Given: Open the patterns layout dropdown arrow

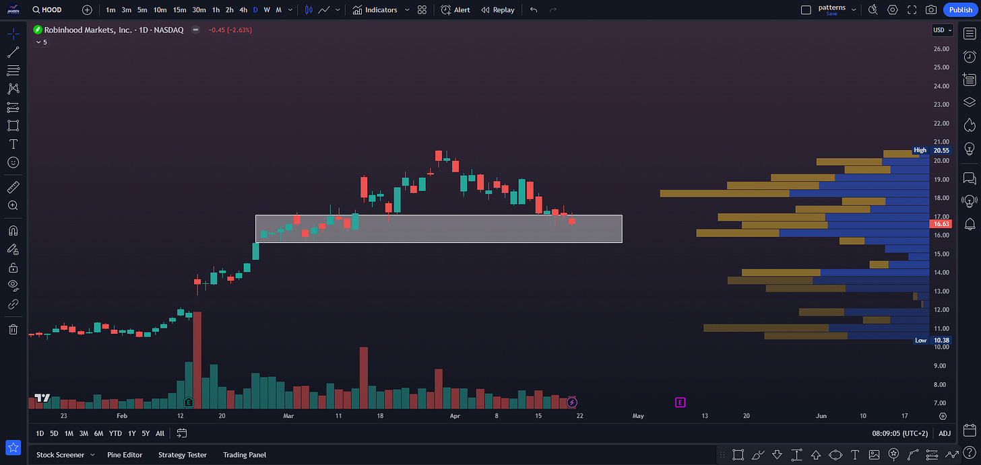Looking at the screenshot, I should (x=854, y=10).
